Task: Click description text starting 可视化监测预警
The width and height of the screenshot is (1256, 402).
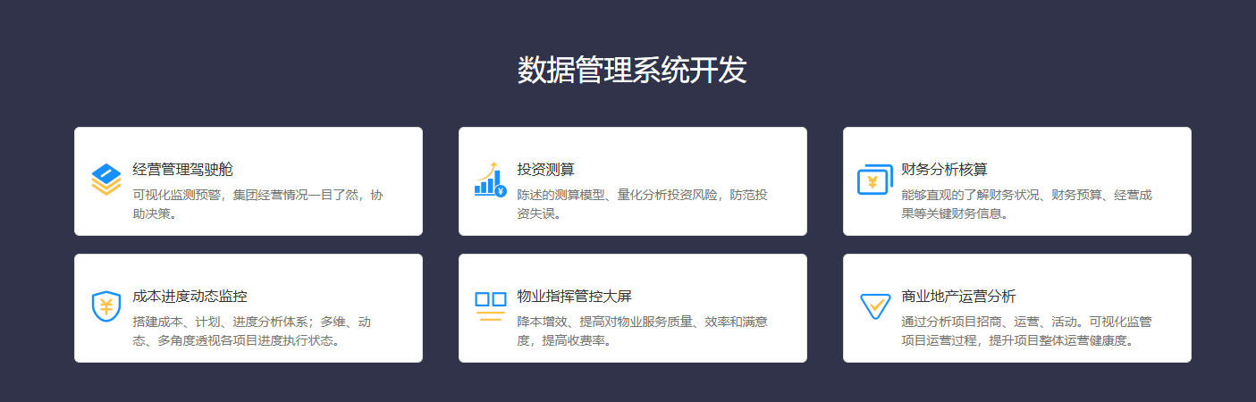Action: (257, 204)
